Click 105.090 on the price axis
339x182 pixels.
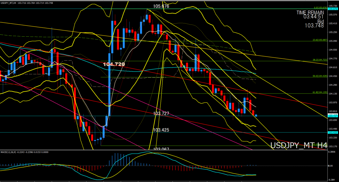pyautogui.click(x=333, y=41)
